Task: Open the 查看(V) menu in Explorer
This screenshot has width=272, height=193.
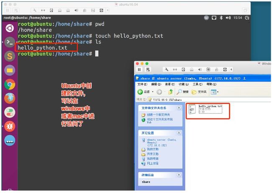Action: click(170, 84)
